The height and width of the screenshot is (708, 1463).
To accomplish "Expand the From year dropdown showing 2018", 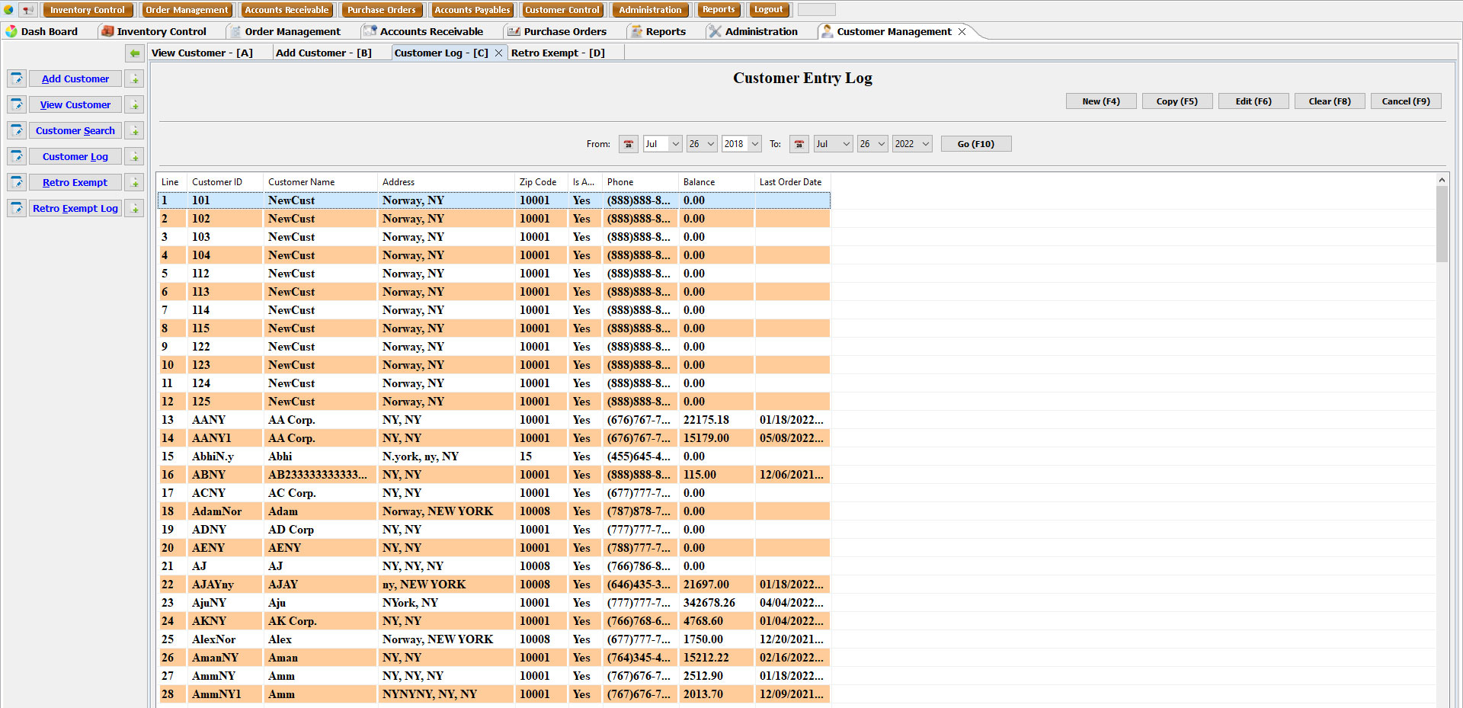I will (x=754, y=144).
